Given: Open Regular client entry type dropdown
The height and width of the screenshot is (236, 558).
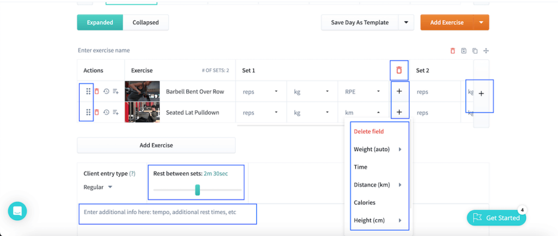Looking at the screenshot, I should 98,187.
